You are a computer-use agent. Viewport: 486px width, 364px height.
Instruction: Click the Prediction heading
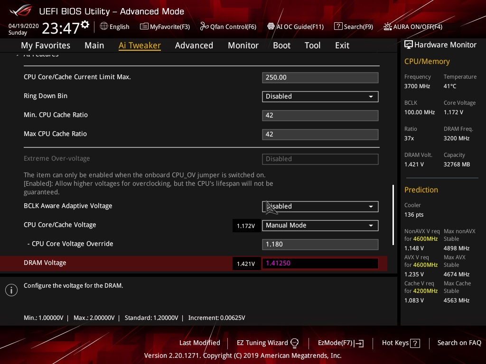pyautogui.click(x=421, y=190)
